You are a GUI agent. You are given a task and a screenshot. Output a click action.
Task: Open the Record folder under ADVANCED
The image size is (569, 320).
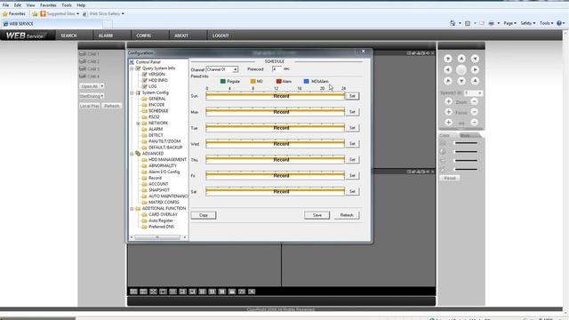[x=155, y=178]
